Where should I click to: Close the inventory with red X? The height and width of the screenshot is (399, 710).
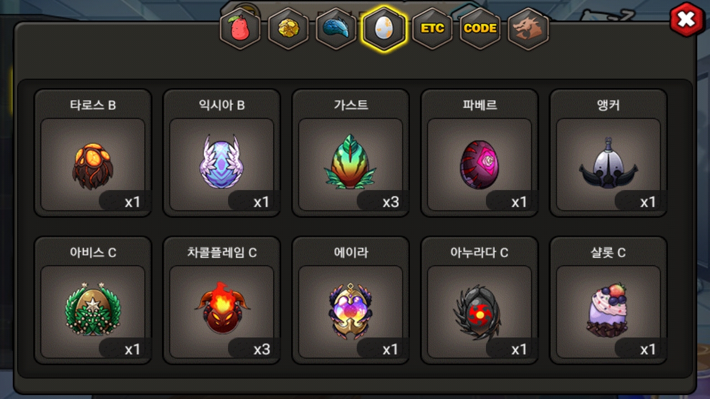(687, 21)
